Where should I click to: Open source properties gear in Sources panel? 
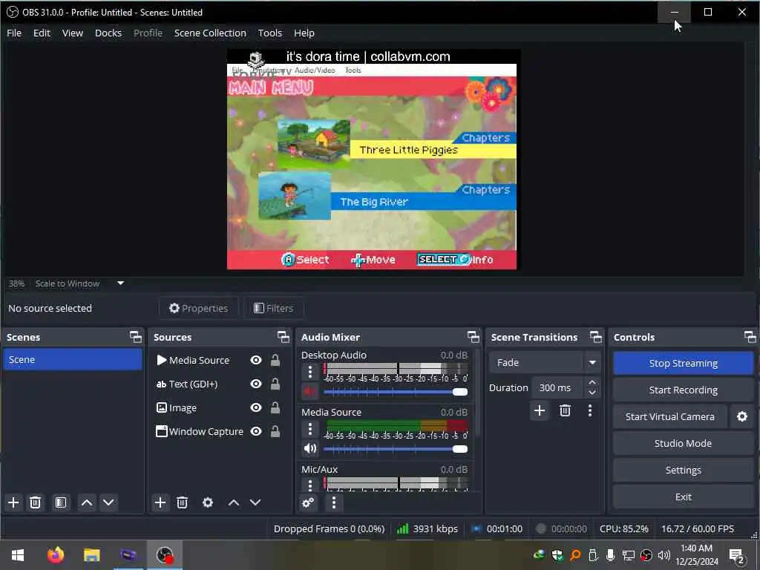point(208,502)
